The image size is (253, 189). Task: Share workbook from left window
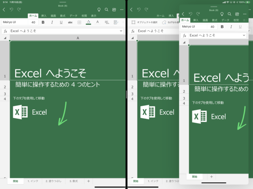pos(114,10)
